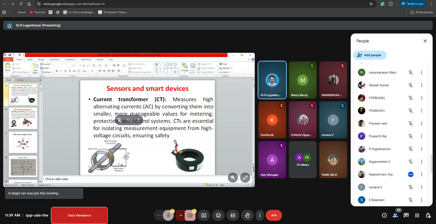
Task: Open the chat with everyone icon
Action: tap(406, 215)
